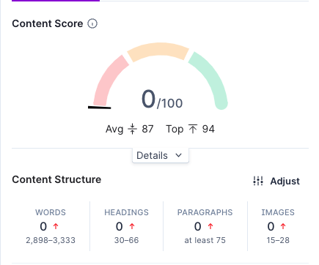
Task: Open the Adjust content structure settings
Action: [276, 181]
